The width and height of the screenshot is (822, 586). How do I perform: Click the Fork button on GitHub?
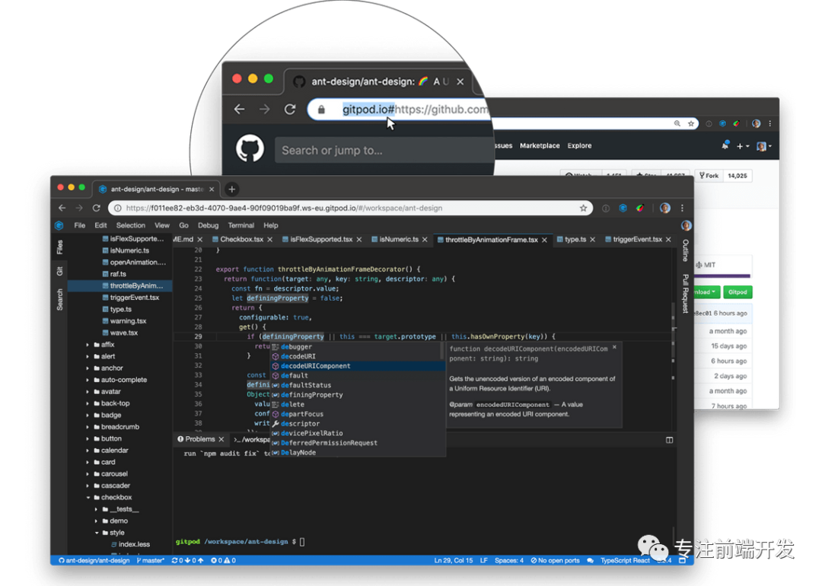[x=709, y=176]
